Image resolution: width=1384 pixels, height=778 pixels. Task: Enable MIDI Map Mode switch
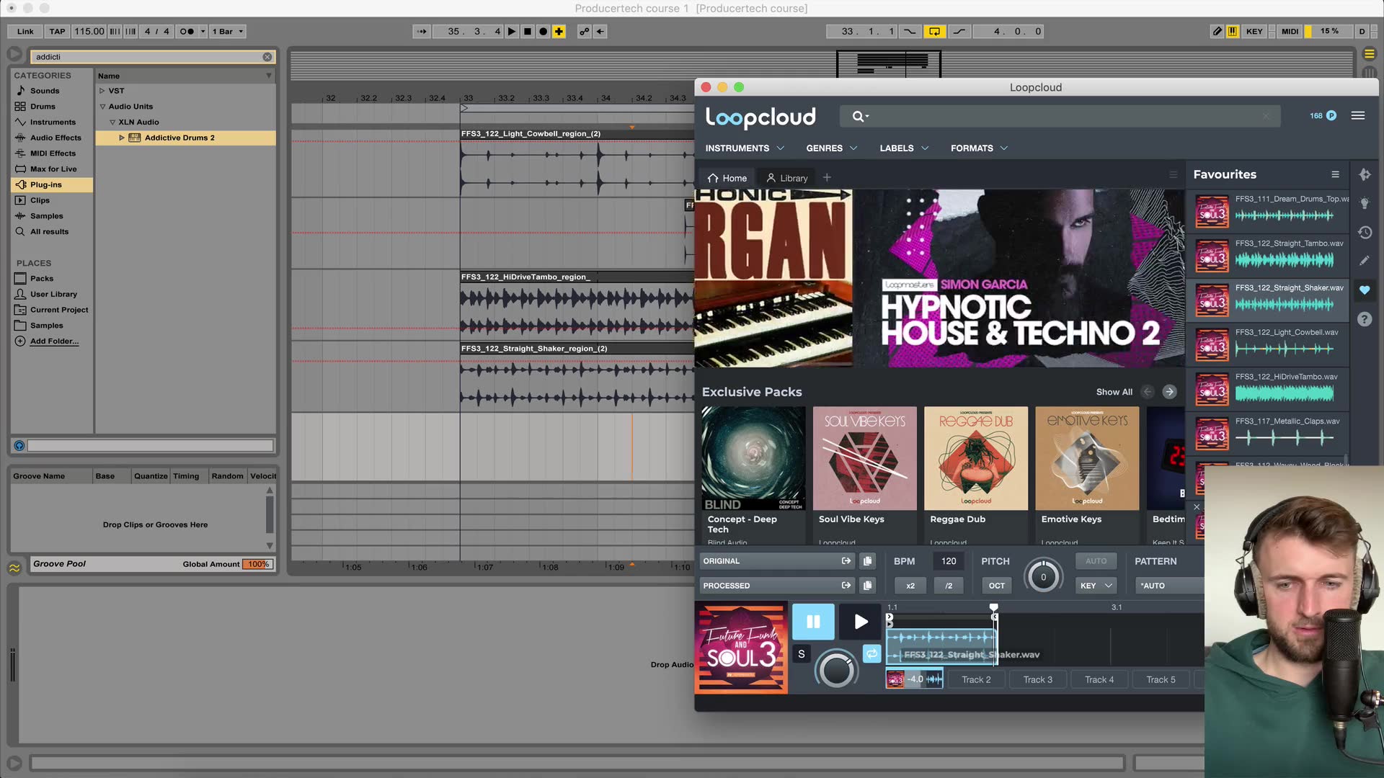pyautogui.click(x=1290, y=32)
